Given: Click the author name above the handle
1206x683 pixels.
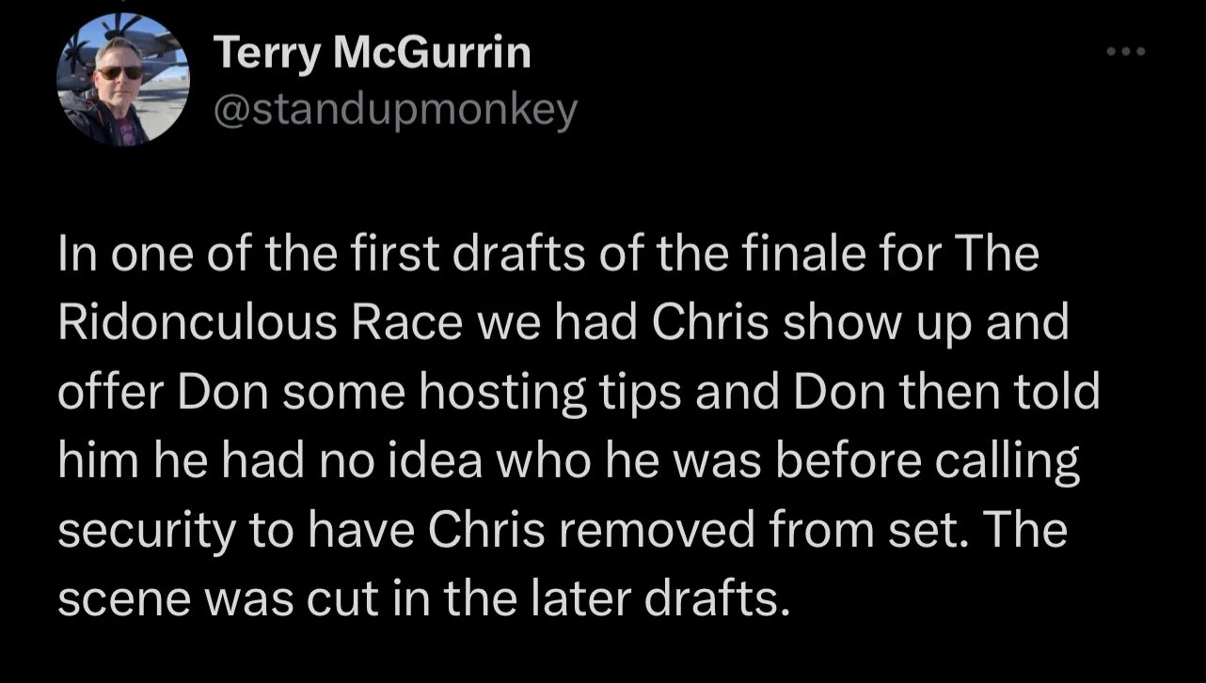Looking at the screenshot, I should pyautogui.click(x=374, y=53).
